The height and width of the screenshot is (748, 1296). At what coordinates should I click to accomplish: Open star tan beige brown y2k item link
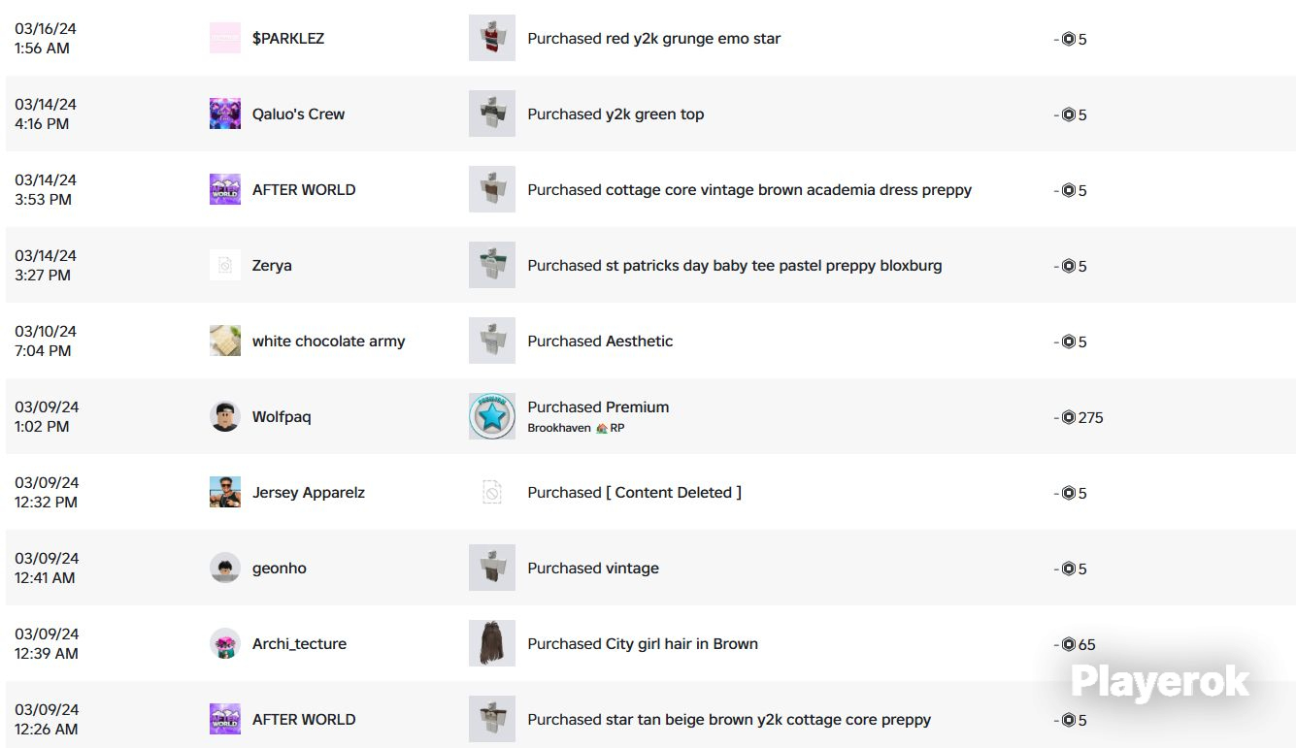coord(729,720)
